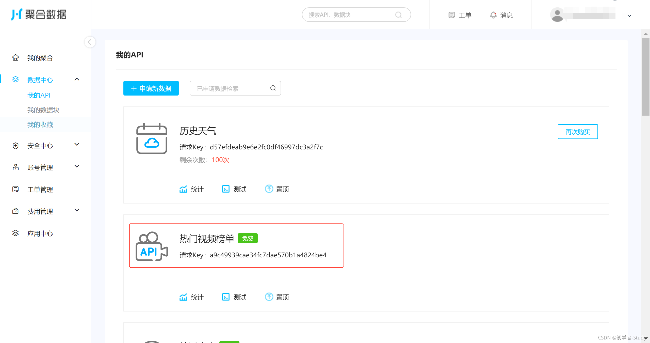Click the 统计 label under 历史天气
The width and height of the screenshot is (650, 343).
click(x=197, y=189)
